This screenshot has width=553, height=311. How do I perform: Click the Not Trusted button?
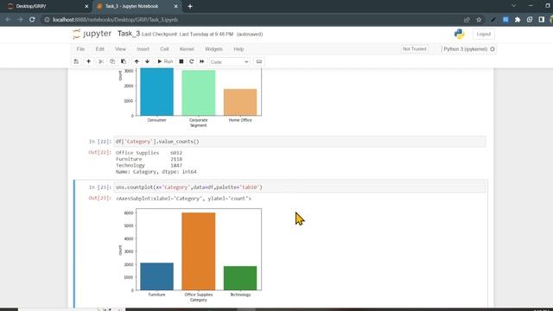(415, 49)
